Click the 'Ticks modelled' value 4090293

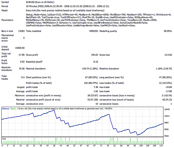[x=94, y=31]
